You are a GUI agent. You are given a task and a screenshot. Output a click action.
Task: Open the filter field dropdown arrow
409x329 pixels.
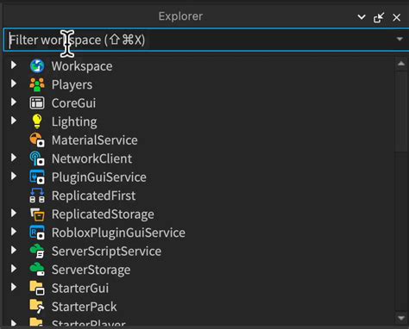[400, 39]
